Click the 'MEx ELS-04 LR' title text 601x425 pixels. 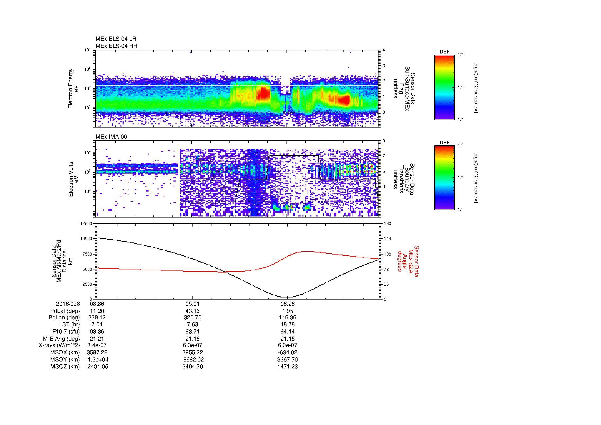click(x=116, y=39)
